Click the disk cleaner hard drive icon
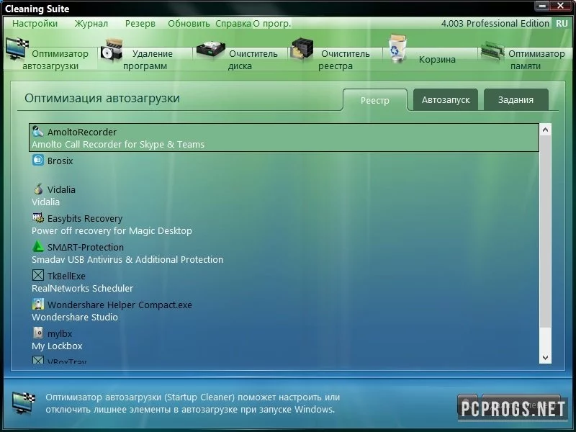576x432 pixels. tap(210, 50)
